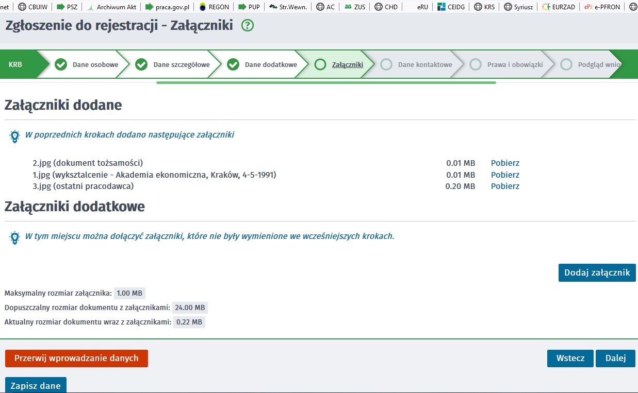Click the Załączniki dodatkowe heading

coord(75,207)
